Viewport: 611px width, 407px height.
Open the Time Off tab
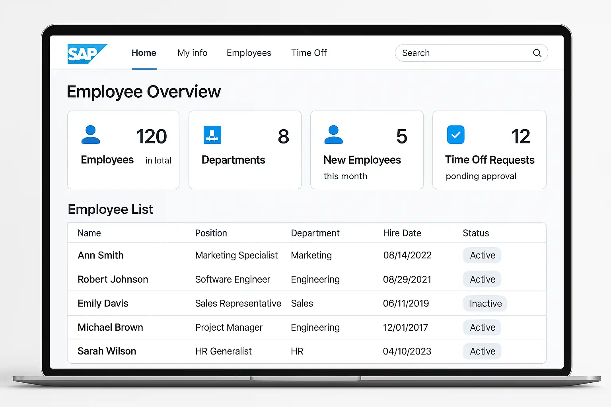[x=309, y=53]
